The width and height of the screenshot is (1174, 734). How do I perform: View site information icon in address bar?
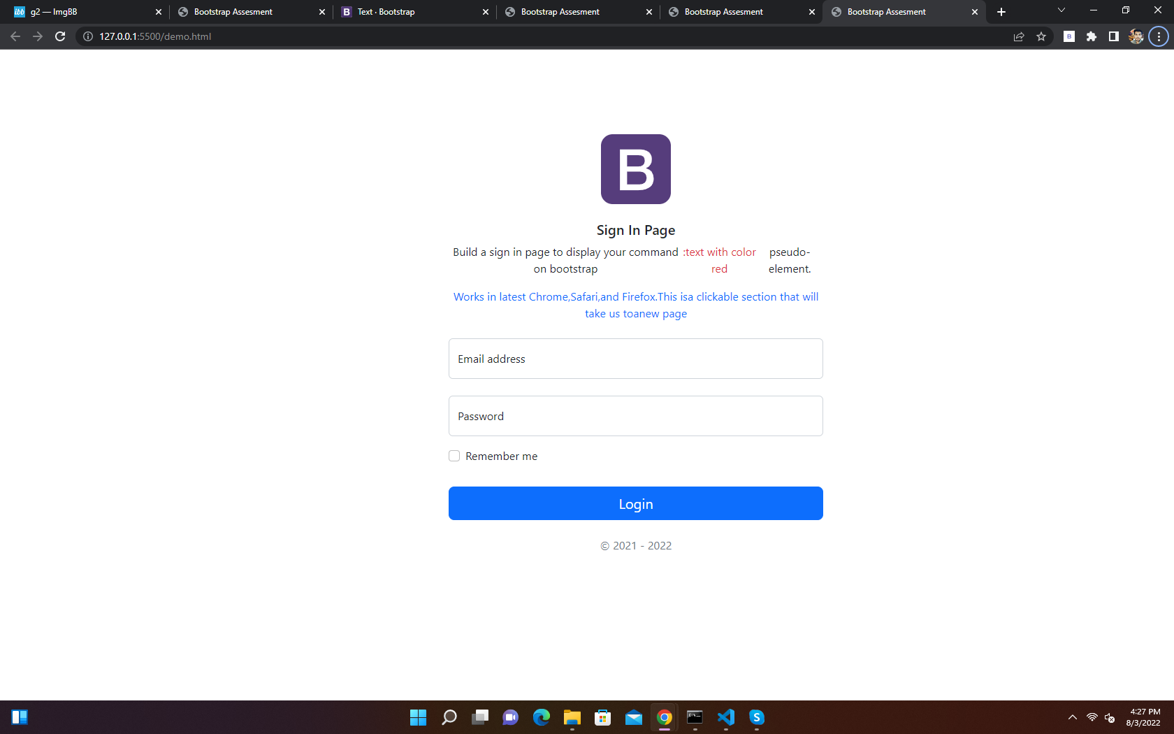pos(88,36)
